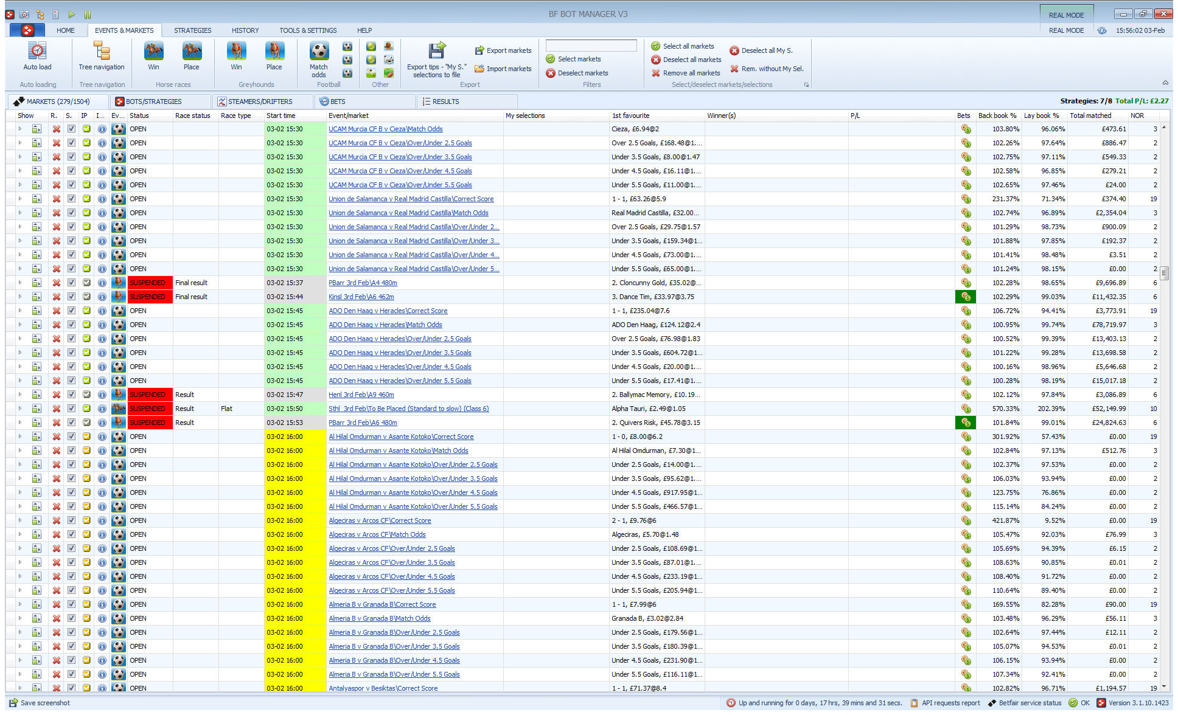This screenshot has height=715, width=1178.
Task: Expand UCAM Murcia Match Odds row
Action: (x=19, y=129)
